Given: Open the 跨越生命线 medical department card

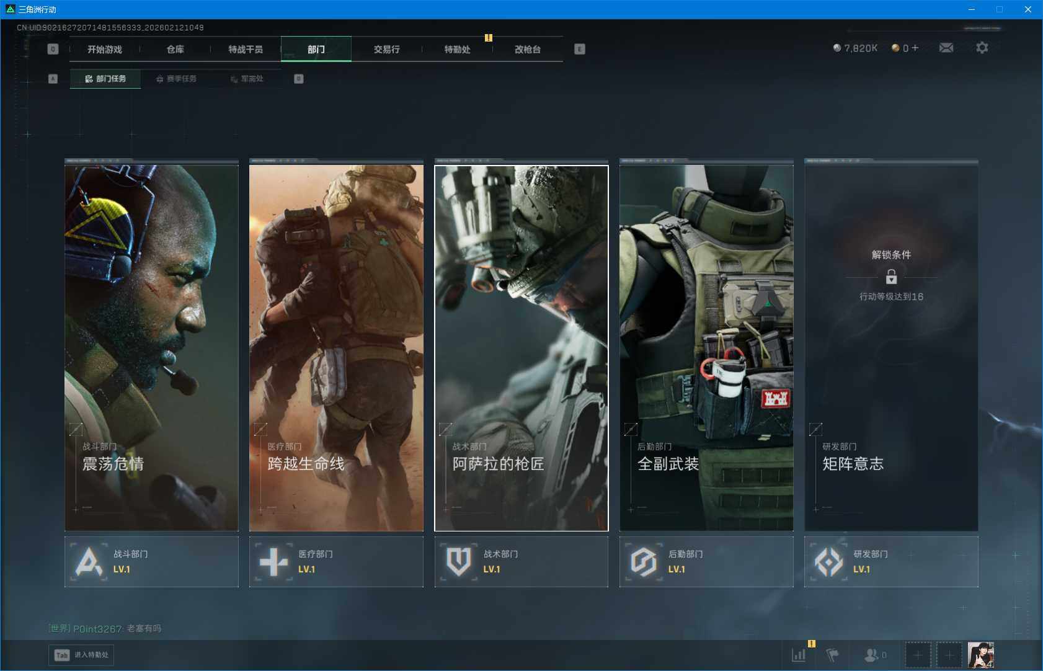Looking at the screenshot, I should pos(336,347).
